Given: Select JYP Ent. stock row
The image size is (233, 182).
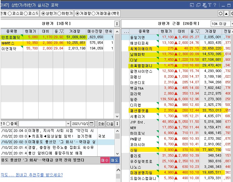Looking at the screenshot, I should tap(177, 122).
